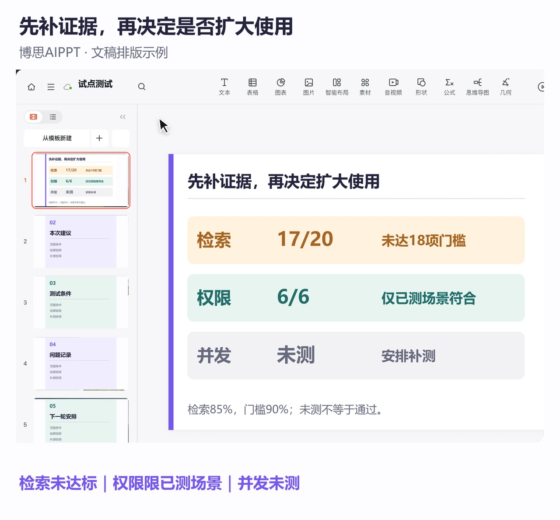The width and height of the screenshot is (560, 520).
Task: Open slide 2 thumbnail 本次建议
Action: pyautogui.click(x=81, y=241)
